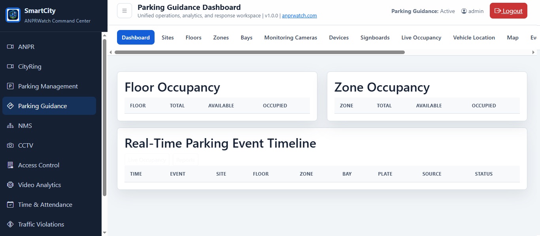
Task: Click the sidebar scroll up arrow
Action: point(104,35)
